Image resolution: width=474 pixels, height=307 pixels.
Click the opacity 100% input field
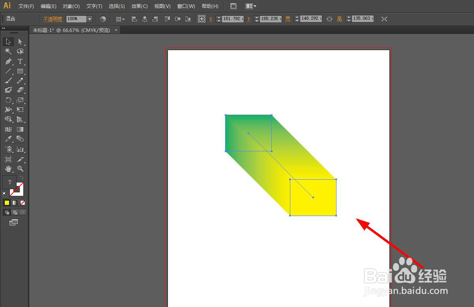point(76,19)
